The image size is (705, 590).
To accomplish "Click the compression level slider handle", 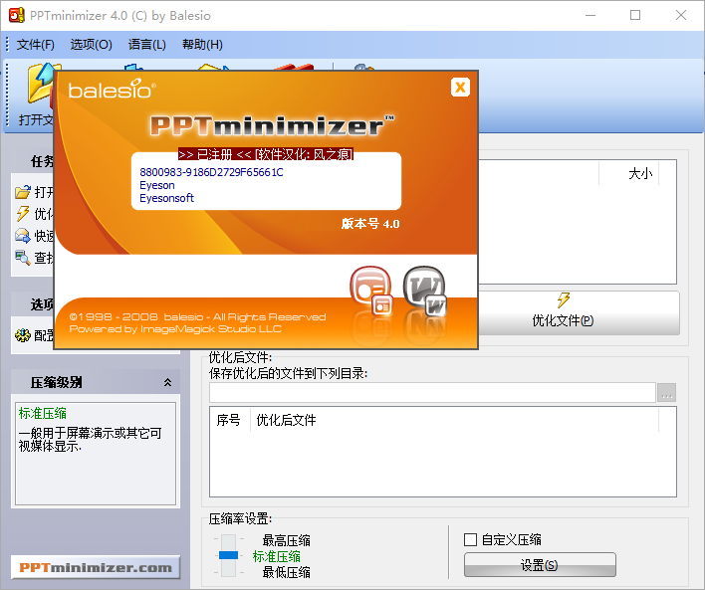I will pyautogui.click(x=228, y=555).
